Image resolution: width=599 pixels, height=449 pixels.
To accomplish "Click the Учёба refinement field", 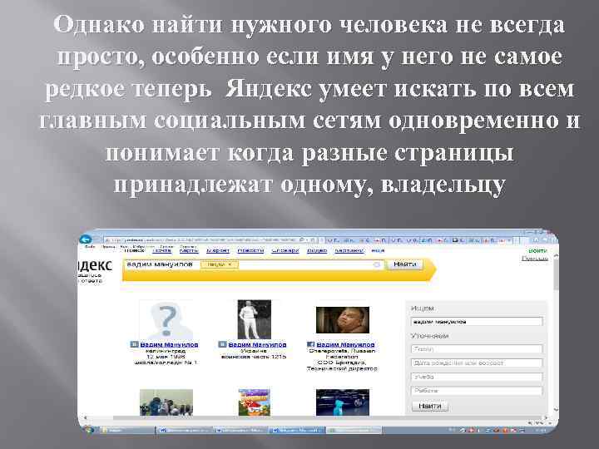I will click(x=477, y=377).
